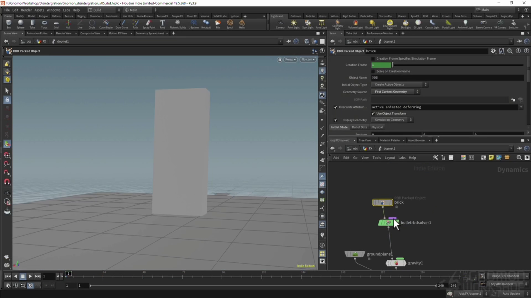Click the Object Name input field
The image size is (531, 298).
click(447, 78)
